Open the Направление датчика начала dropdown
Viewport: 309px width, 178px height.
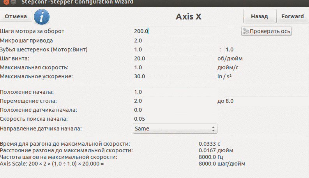tap(175, 128)
